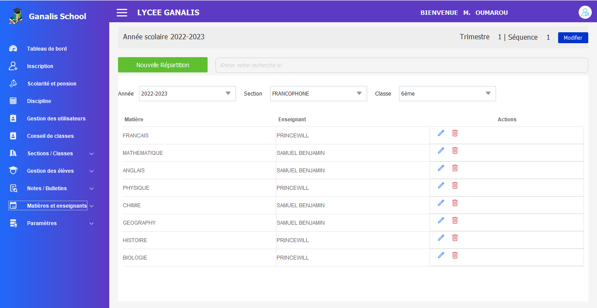Image resolution: width=597 pixels, height=308 pixels.
Task: Click the Modifier button
Action: pyautogui.click(x=573, y=38)
